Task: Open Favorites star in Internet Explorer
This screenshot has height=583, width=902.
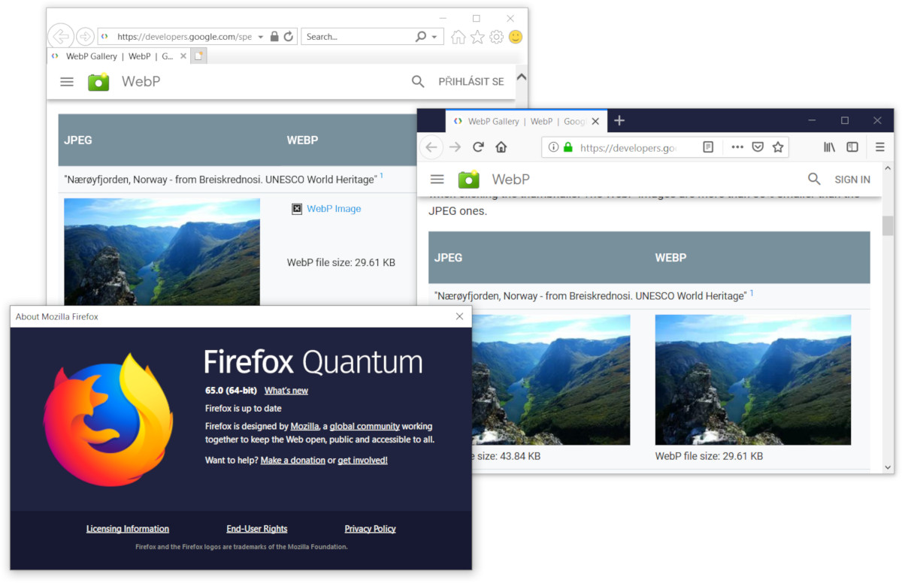Action: pyautogui.click(x=477, y=37)
